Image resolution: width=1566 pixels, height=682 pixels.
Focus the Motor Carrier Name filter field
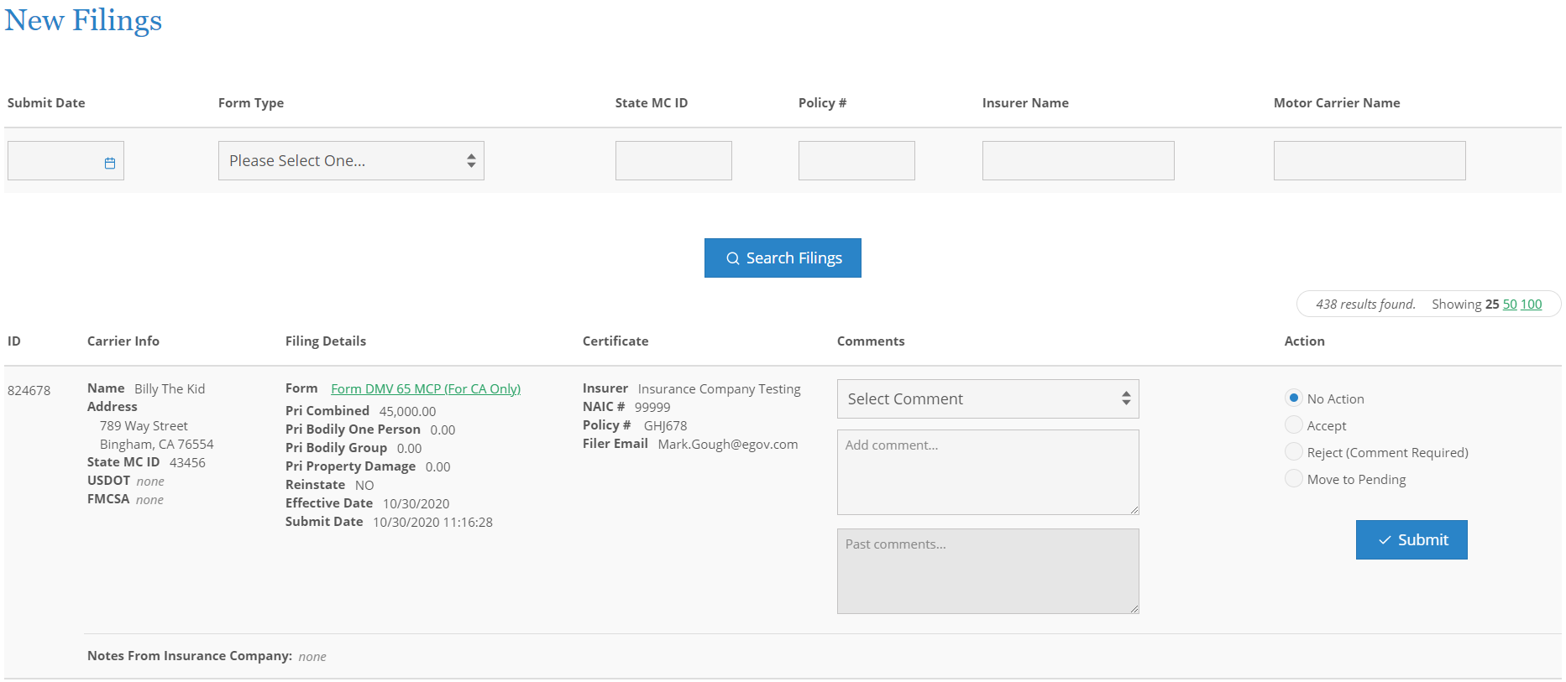click(1370, 160)
